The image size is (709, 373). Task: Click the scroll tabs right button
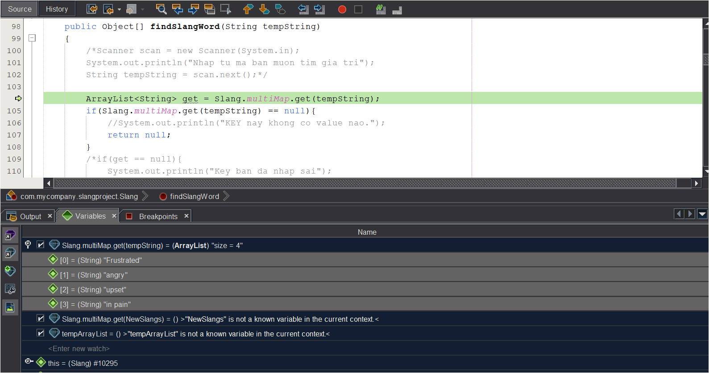[x=690, y=214]
